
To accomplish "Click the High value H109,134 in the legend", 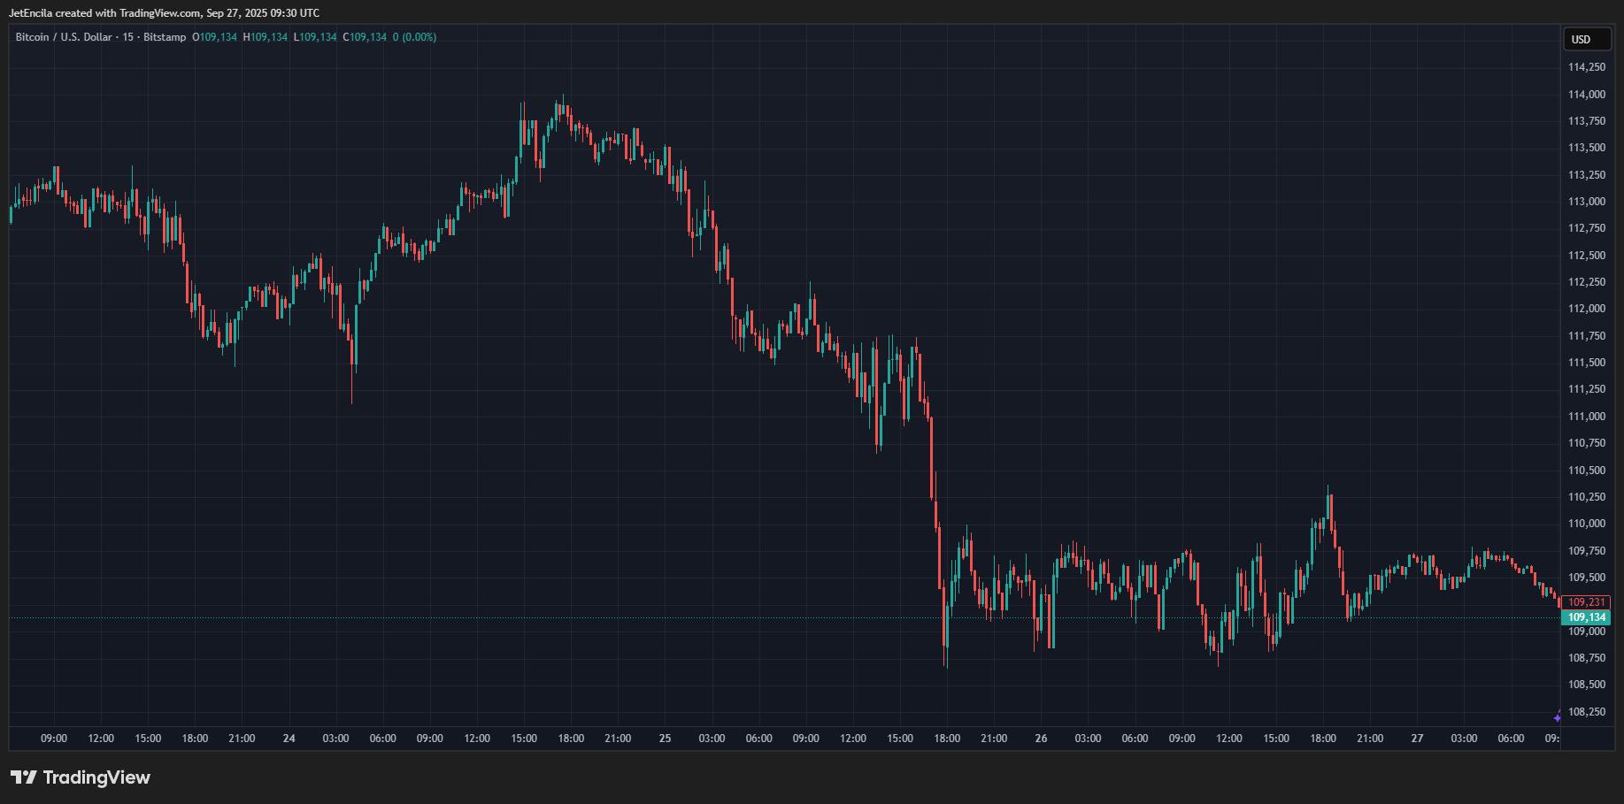I will point(266,37).
